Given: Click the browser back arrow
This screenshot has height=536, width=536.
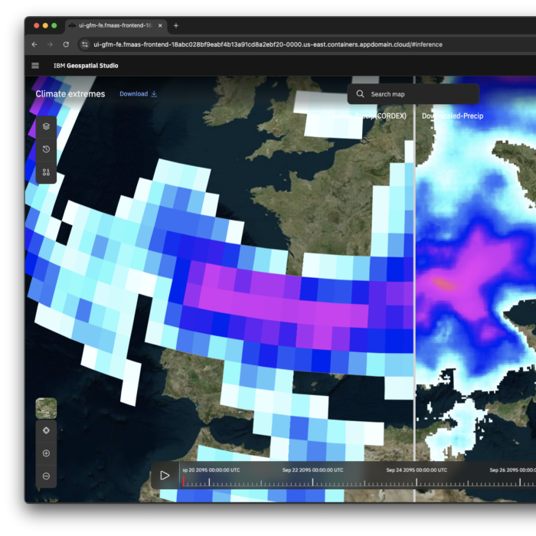Looking at the screenshot, I should click(34, 44).
